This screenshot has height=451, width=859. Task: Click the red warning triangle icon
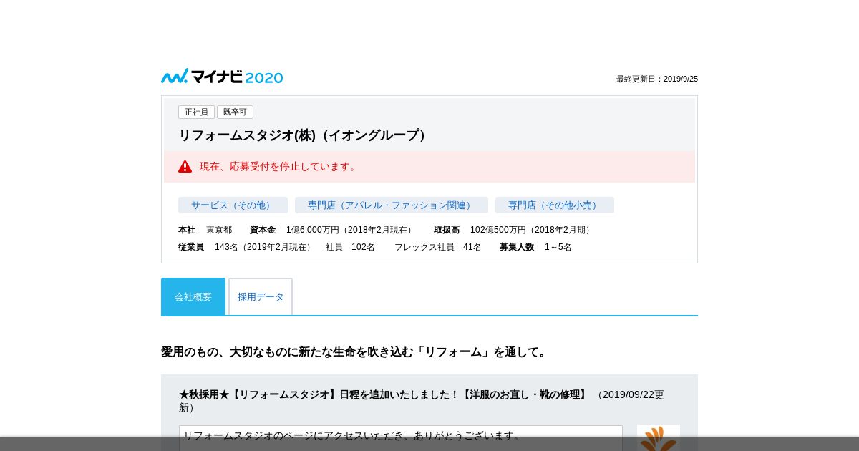click(185, 166)
